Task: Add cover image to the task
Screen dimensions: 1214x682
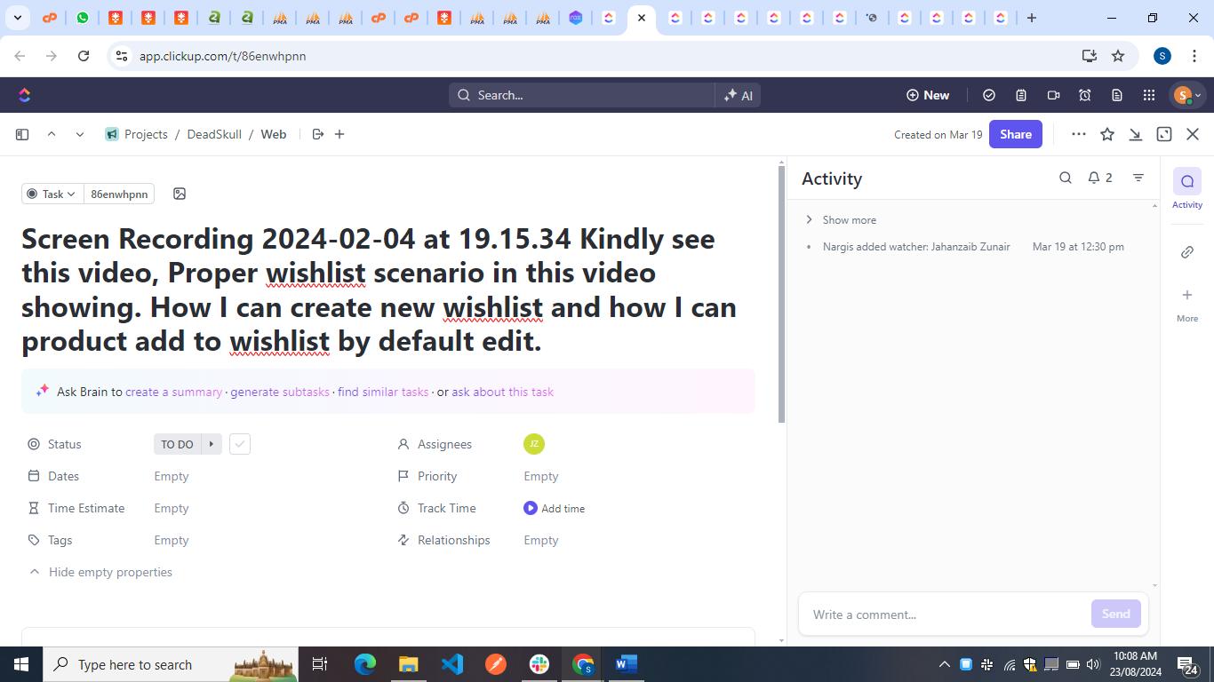Action: pyautogui.click(x=180, y=194)
